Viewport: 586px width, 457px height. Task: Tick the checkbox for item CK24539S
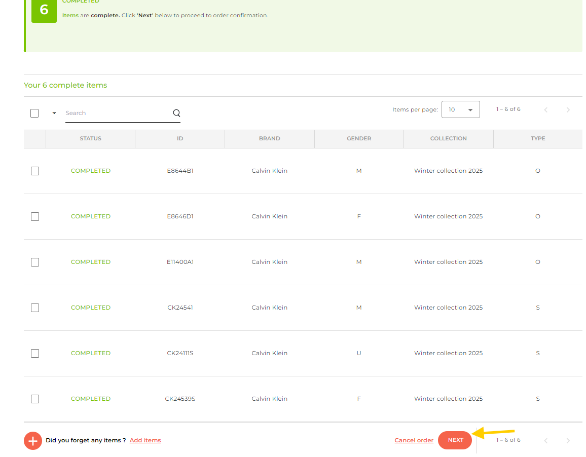point(35,399)
